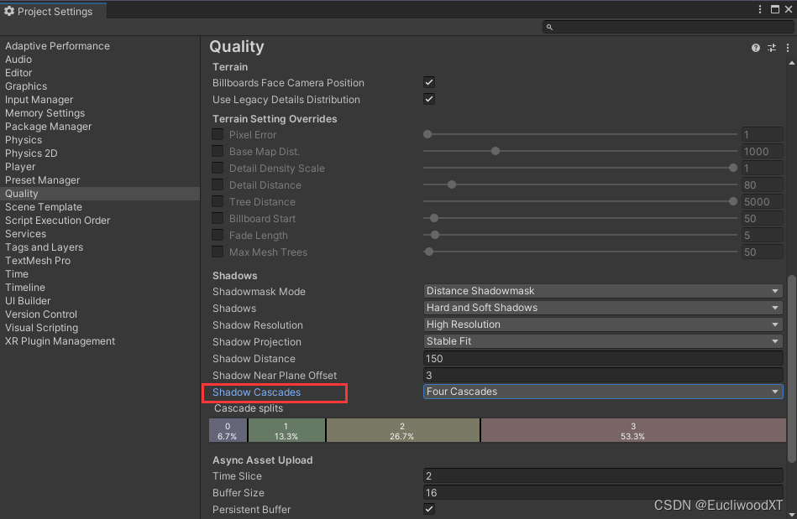This screenshot has height=519, width=797.
Task: Open the Shadowmask Mode dropdown
Action: [x=603, y=291]
